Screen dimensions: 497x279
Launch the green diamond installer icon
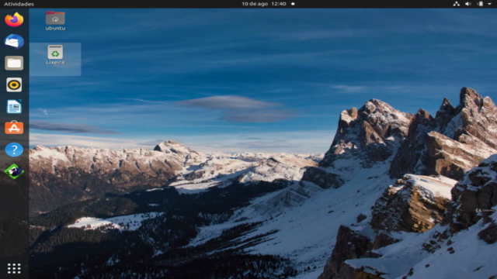[14, 171]
